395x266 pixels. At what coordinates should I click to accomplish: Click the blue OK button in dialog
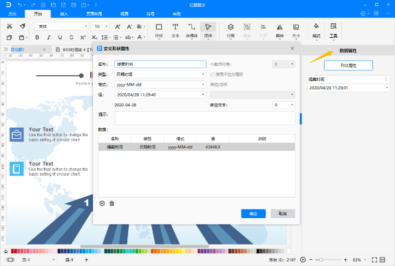coord(253,213)
